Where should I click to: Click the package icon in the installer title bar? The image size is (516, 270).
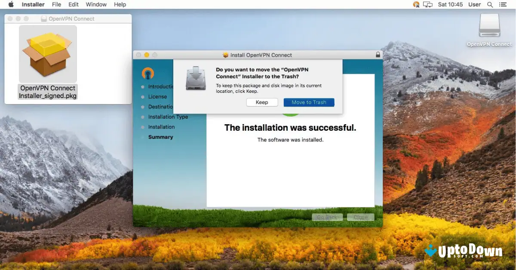click(225, 55)
